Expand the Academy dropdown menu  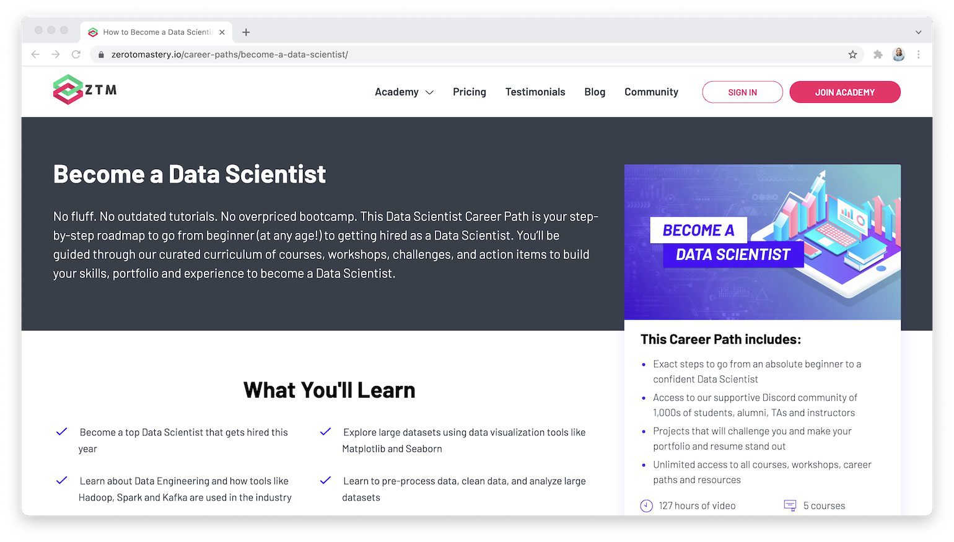click(404, 92)
